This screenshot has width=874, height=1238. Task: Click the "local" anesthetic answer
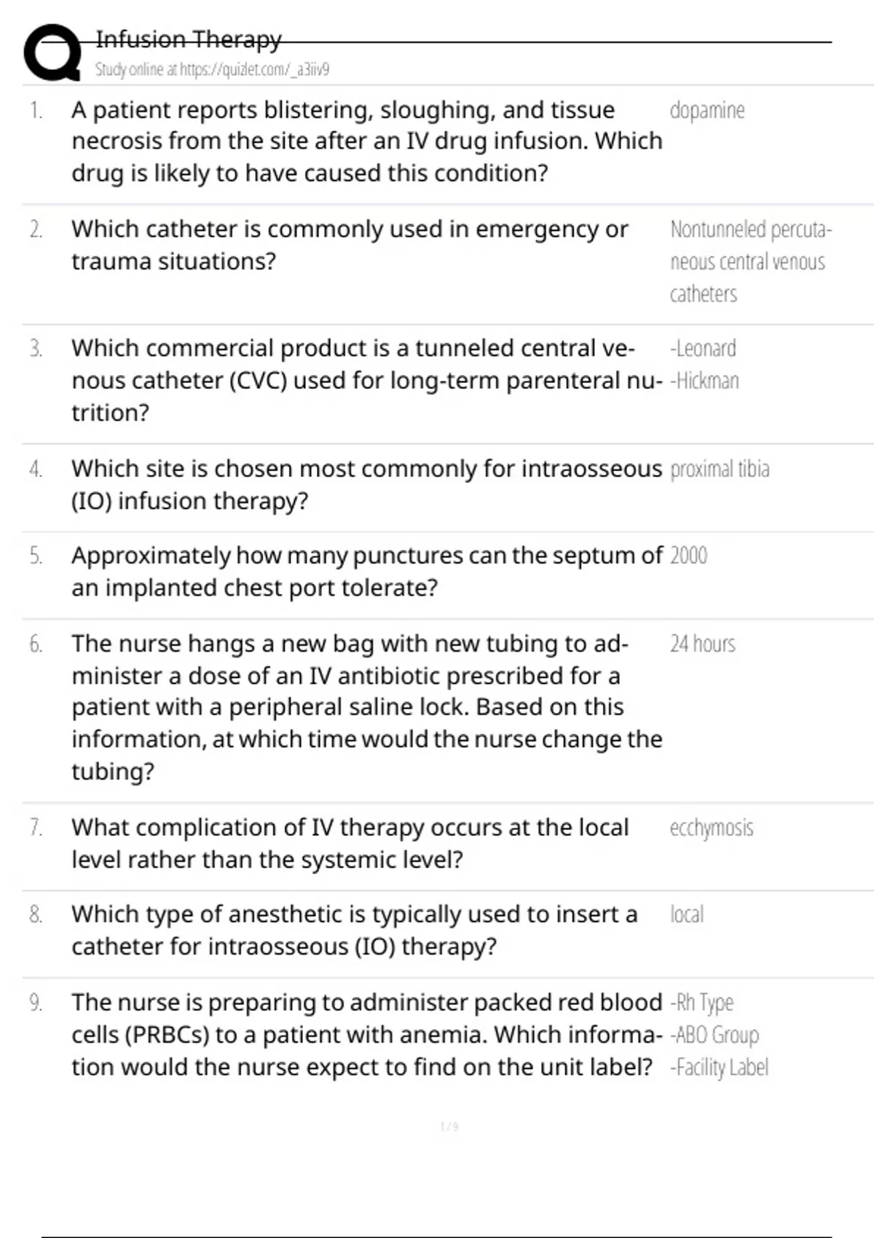pyautogui.click(x=687, y=915)
